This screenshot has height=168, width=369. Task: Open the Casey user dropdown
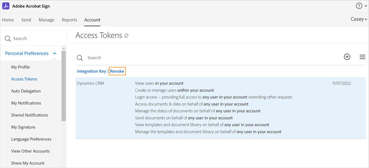click(x=359, y=19)
